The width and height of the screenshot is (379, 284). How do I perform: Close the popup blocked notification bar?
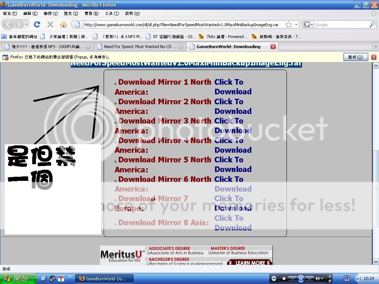(374, 57)
